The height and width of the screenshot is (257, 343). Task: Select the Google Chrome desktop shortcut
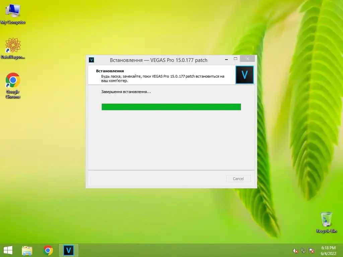pos(13,85)
